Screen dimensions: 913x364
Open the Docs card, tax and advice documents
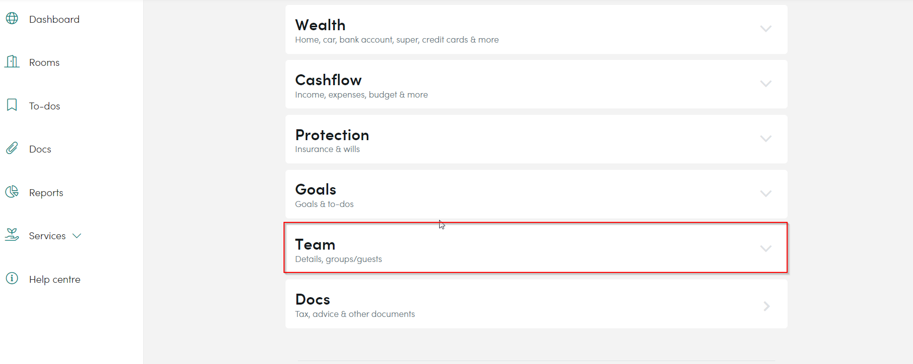(x=536, y=304)
